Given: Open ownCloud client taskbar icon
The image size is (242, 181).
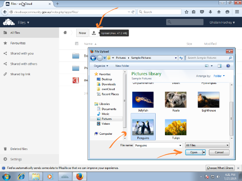Looking at the screenshot, I should (x=65, y=177).
